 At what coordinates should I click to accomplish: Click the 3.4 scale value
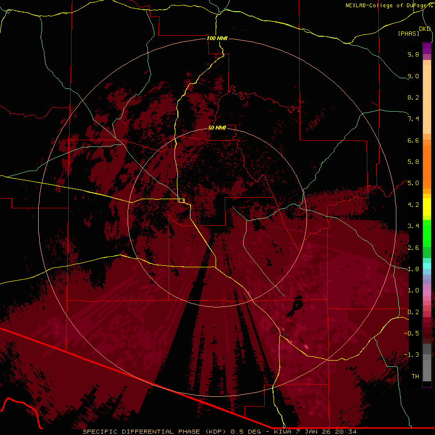(x=413, y=226)
